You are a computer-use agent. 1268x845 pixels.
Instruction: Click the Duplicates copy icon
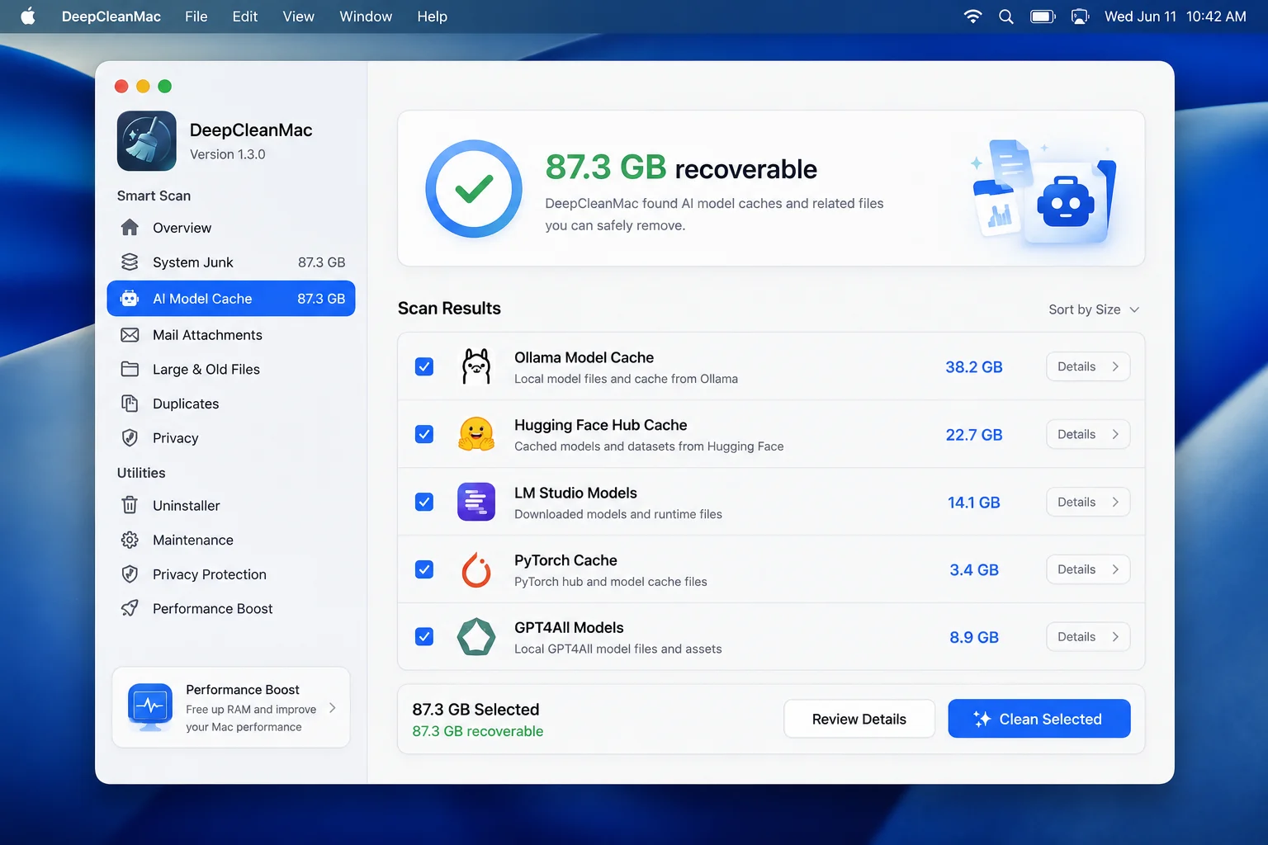pyautogui.click(x=130, y=404)
